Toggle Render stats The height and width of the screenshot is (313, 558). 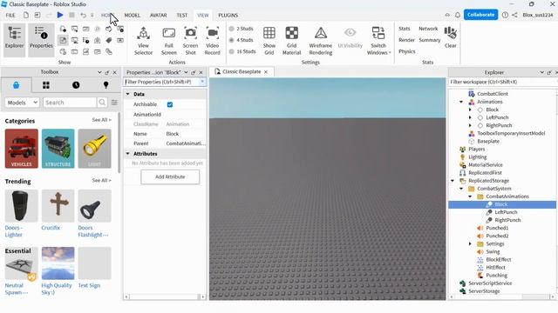coord(407,40)
